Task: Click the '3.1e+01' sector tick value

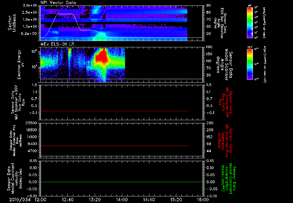Action: (30, 5)
